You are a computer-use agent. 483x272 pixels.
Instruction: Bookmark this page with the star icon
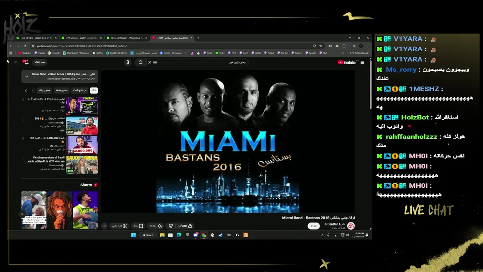(x=321, y=46)
